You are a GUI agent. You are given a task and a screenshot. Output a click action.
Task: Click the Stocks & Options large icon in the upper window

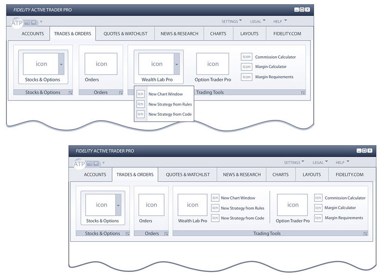pos(41,64)
